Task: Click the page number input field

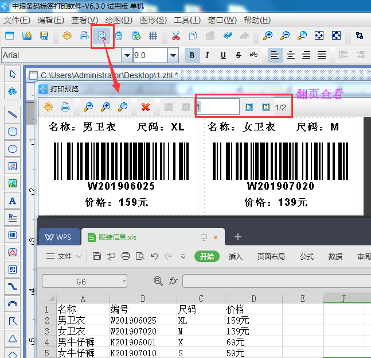Action: 217,107
